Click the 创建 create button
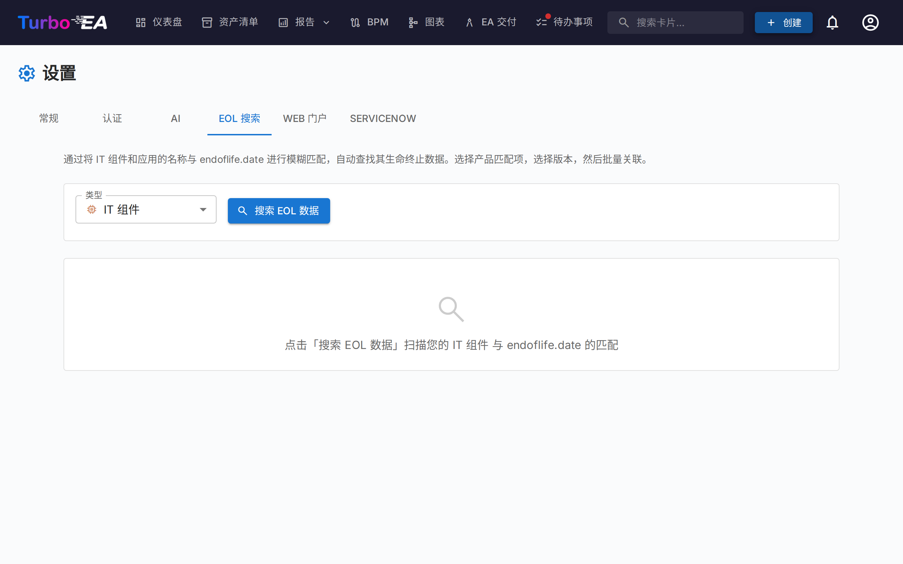This screenshot has width=903, height=564. point(783,22)
